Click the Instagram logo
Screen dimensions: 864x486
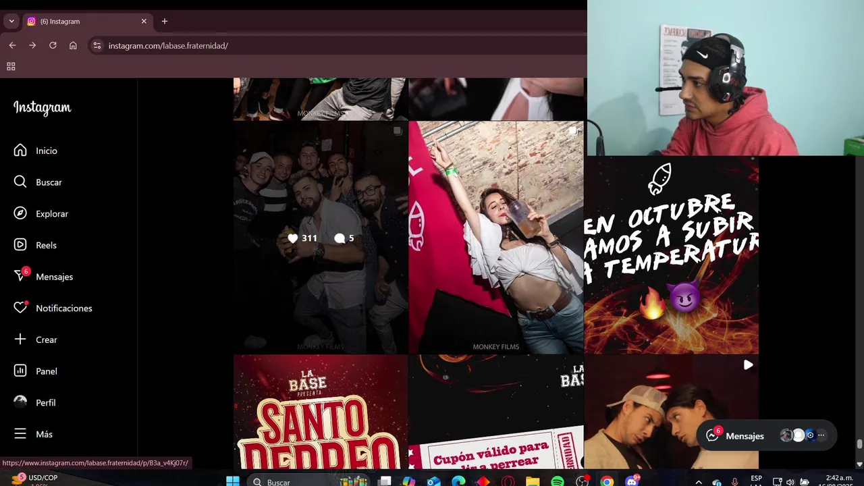[42, 108]
